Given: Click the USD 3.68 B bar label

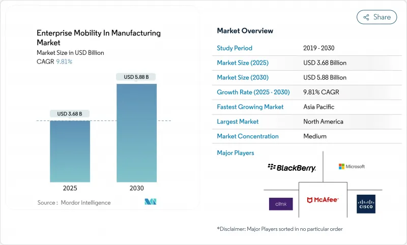Looking at the screenshot, I should (x=70, y=113).
